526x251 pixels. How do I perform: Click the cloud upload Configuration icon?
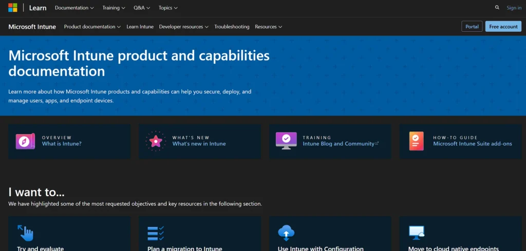click(286, 233)
